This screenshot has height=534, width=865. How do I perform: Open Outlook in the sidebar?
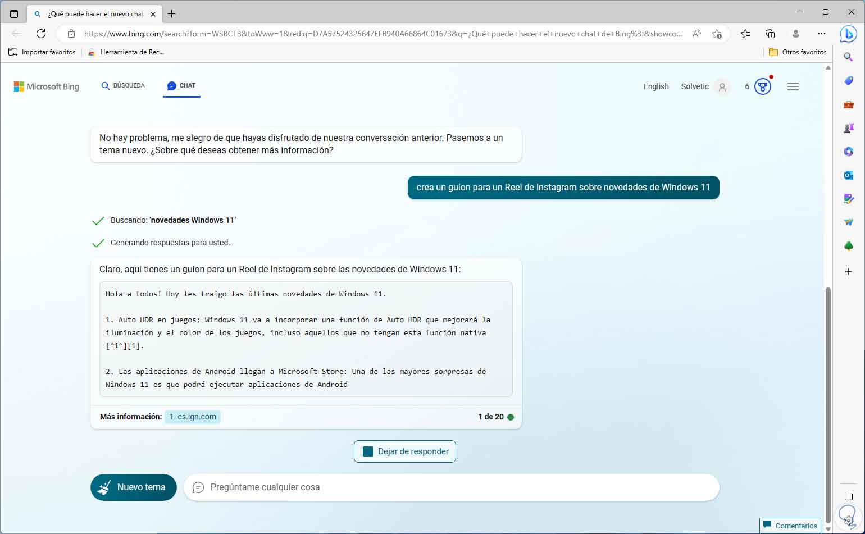(849, 175)
